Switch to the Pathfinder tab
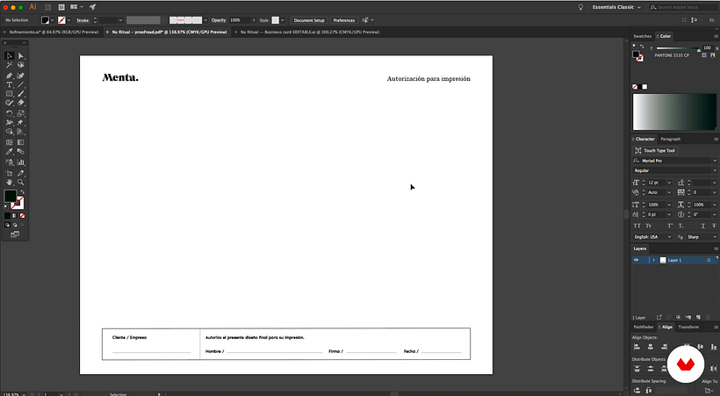Screen dimensions: 720x396 point(643,328)
